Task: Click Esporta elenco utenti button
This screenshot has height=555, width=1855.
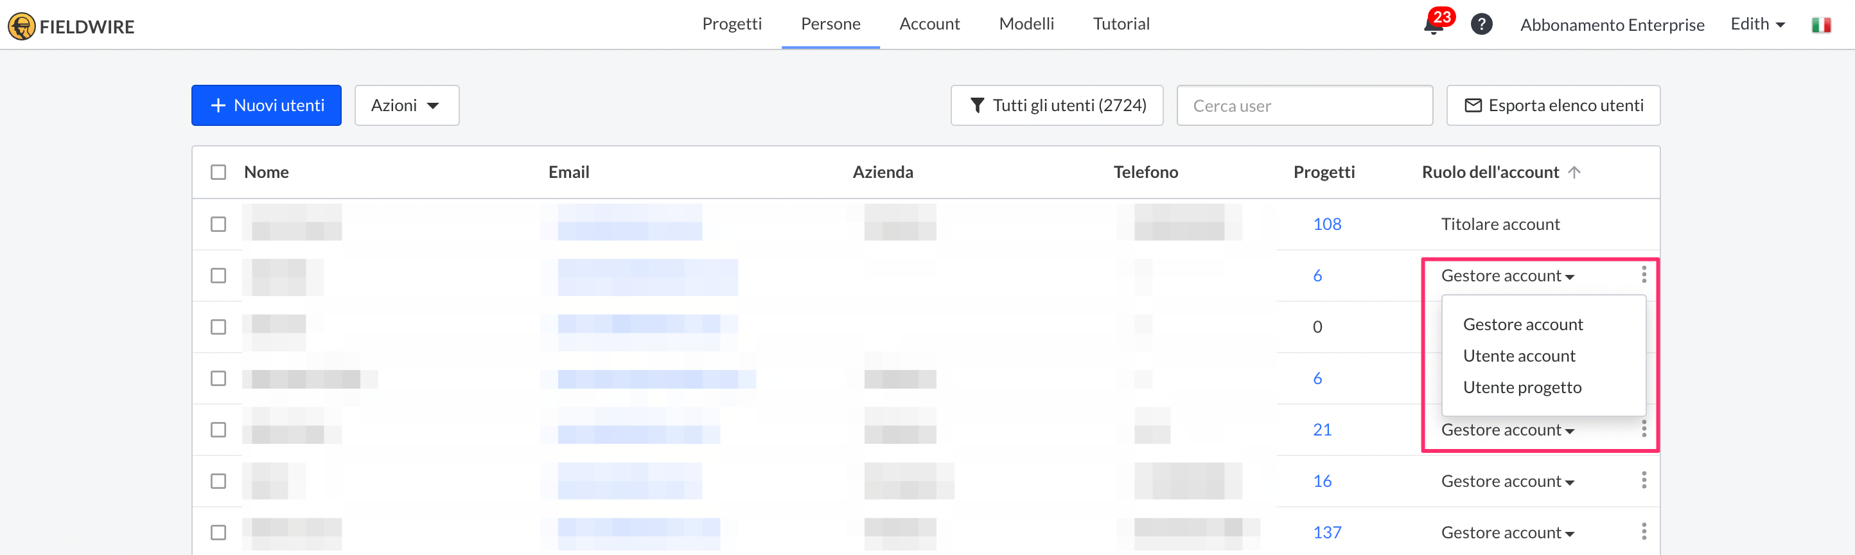Action: pos(1553,105)
